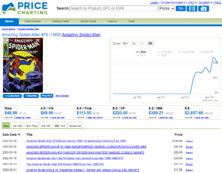Switch to the 6.0 / Fine tab
222x173 pixels.
coord(32,126)
